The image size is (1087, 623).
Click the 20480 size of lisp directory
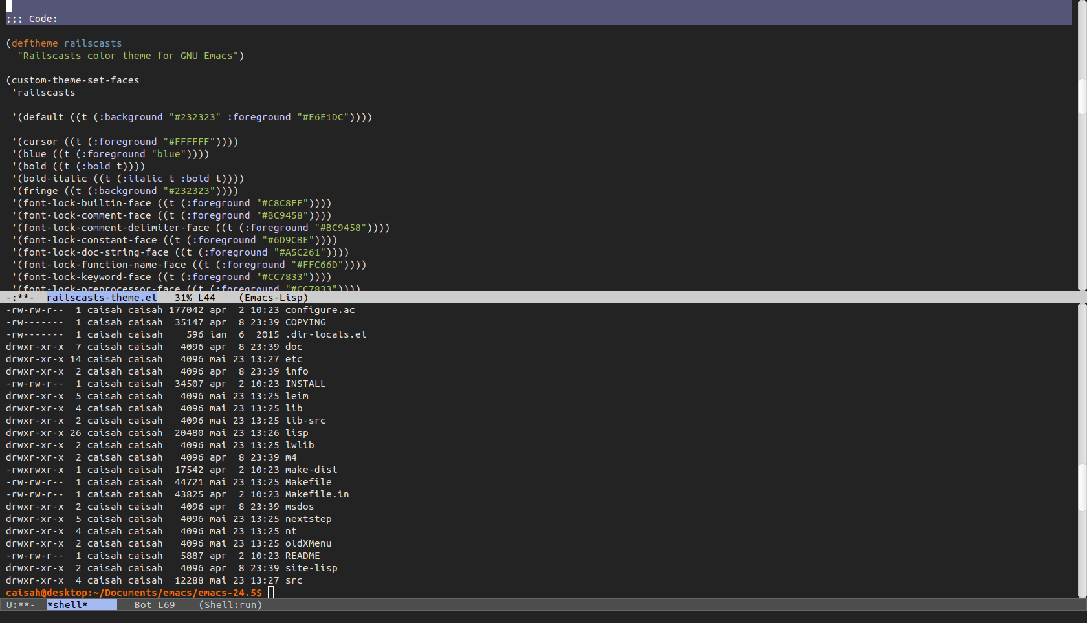click(x=189, y=433)
